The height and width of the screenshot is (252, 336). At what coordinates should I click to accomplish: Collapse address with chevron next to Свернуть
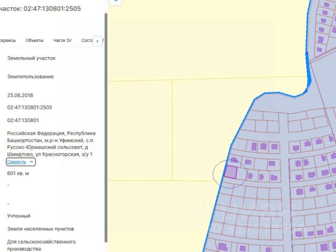click(x=31, y=162)
